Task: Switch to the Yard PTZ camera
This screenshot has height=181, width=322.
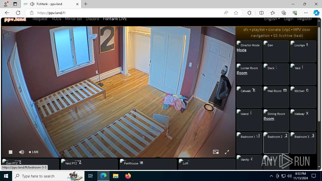Action: (x=89, y=164)
